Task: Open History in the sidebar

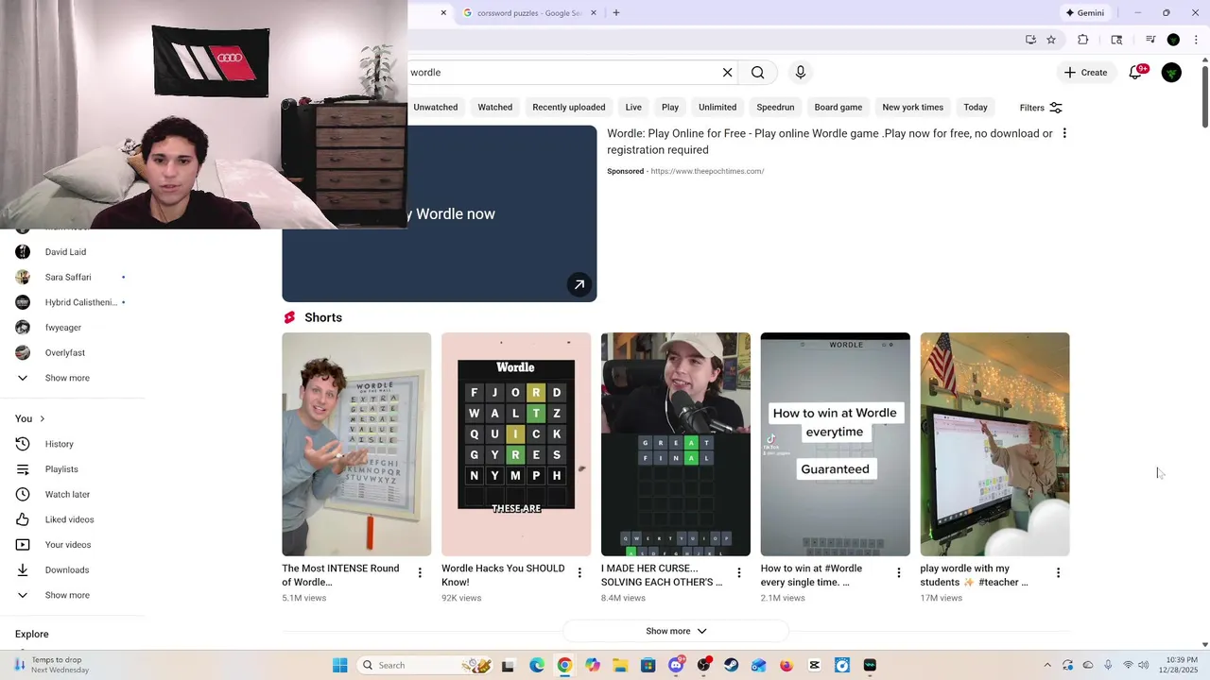Action: [x=59, y=444]
